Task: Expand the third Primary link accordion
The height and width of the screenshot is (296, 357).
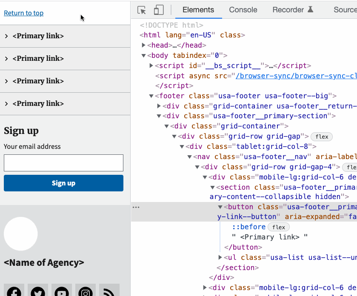Action: [65, 81]
